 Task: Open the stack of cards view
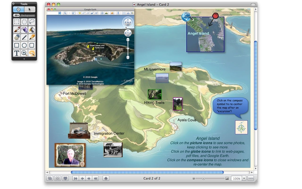coord(50,178)
